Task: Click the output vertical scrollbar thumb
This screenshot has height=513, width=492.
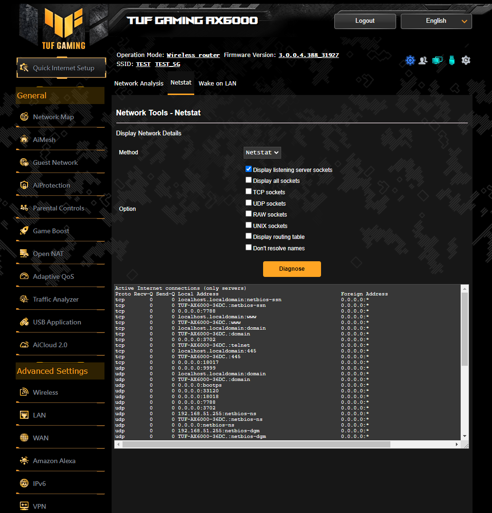Action: (x=464, y=329)
